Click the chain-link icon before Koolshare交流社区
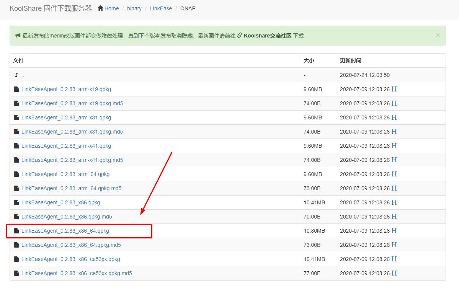Screen dimensions: 459x287 (239, 36)
